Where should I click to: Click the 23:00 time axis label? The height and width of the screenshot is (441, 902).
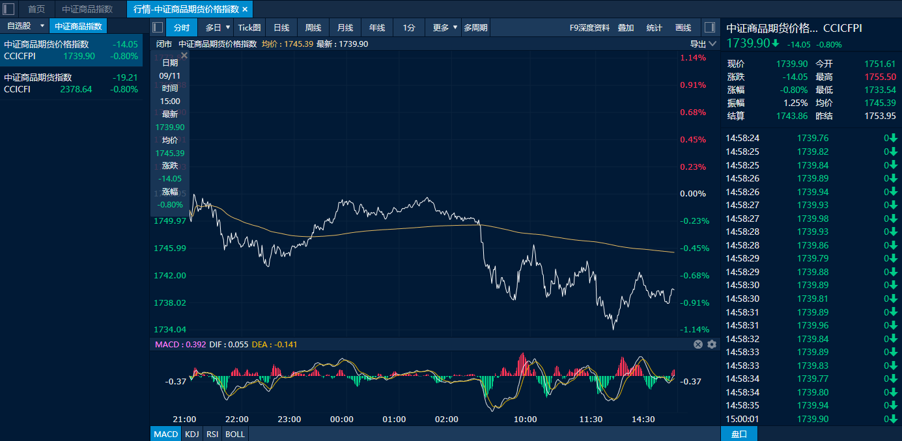pyautogui.click(x=289, y=420)
